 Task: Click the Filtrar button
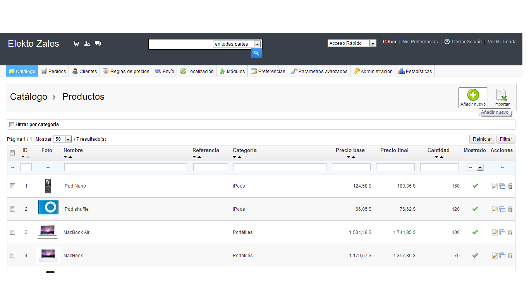506,139
